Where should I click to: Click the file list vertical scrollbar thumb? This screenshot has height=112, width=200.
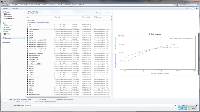[x=112, y=19]
